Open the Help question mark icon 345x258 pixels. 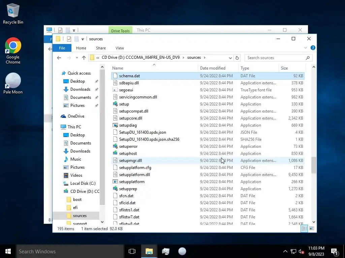313,48
